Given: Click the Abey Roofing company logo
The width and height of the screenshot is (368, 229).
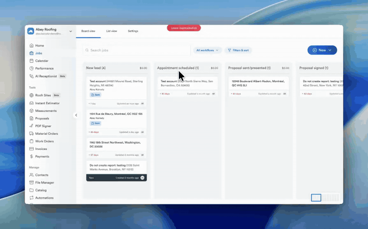Looking at the screenshot, I should (31, 31).
